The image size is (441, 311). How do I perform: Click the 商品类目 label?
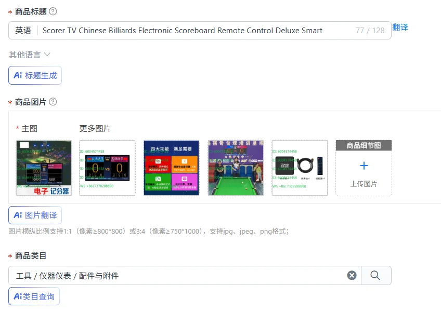[x=30, y=255]
